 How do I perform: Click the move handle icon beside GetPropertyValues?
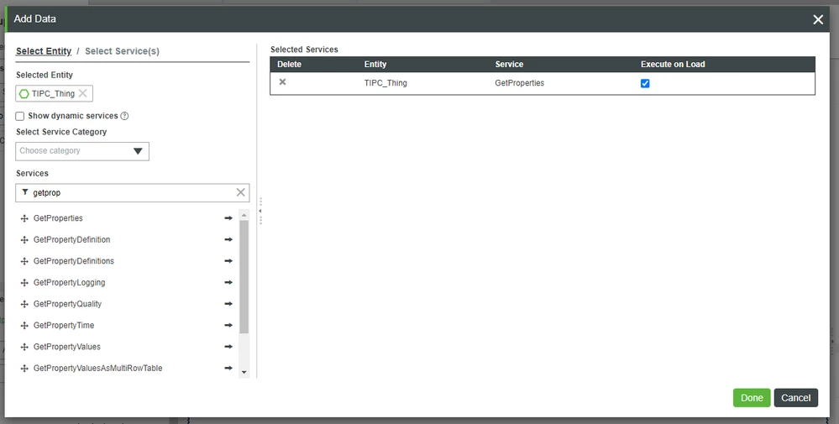coord(24,347)
